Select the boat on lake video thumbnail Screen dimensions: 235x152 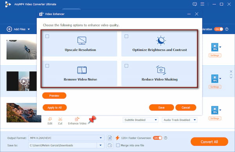click(x=22, y=50)
